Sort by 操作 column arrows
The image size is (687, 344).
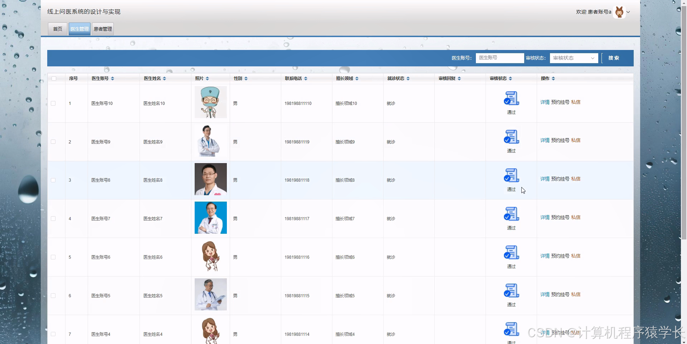pos(553,79)
